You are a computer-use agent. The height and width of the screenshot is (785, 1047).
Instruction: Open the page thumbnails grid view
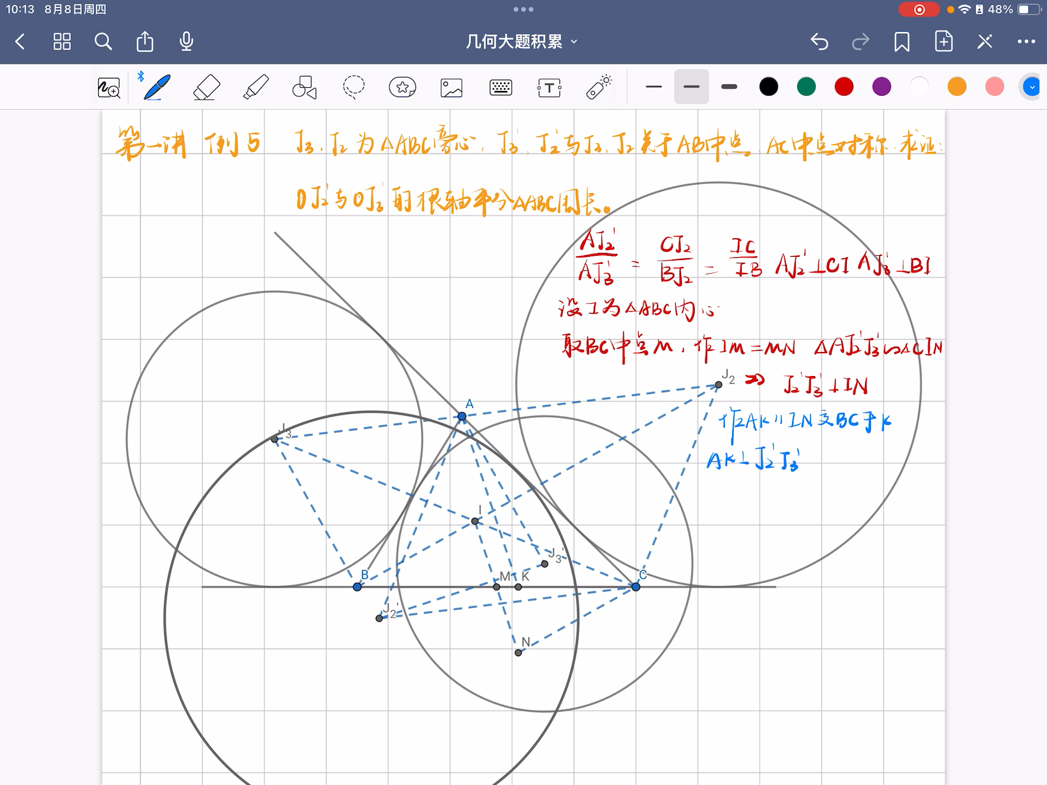[x=62, y=41]
